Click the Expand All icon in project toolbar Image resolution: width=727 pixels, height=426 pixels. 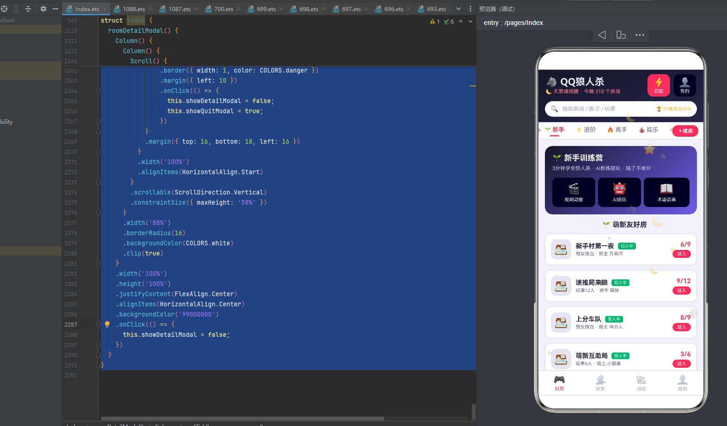tap(16, 9)
